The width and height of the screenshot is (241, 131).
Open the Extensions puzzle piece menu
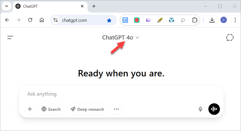point(194,20)
